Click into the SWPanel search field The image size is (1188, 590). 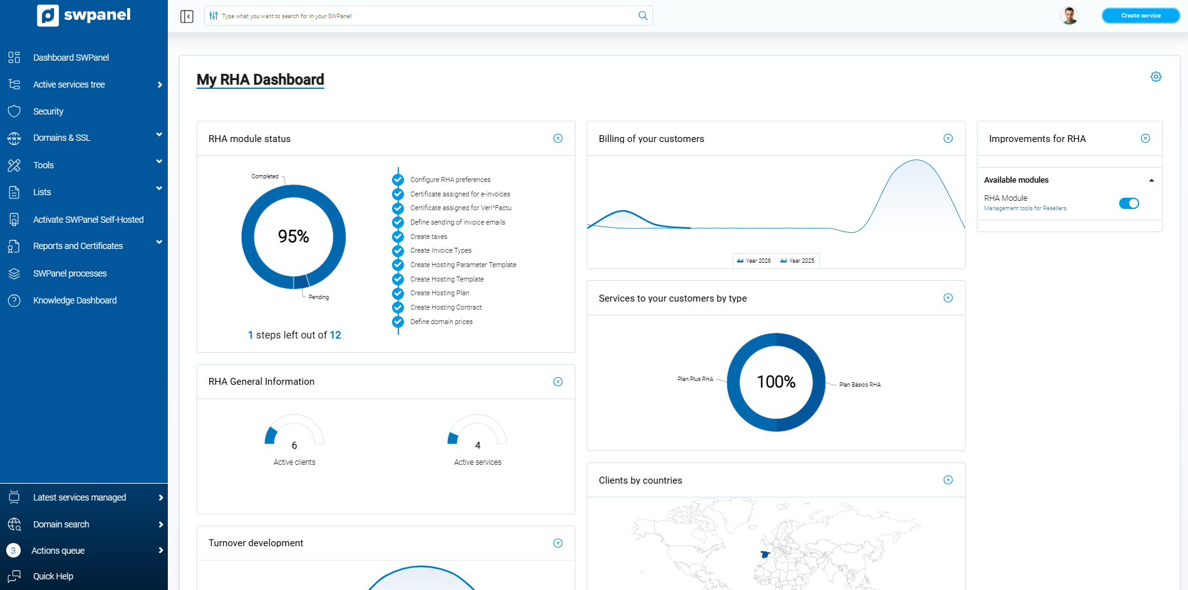[x=426, y=16]
